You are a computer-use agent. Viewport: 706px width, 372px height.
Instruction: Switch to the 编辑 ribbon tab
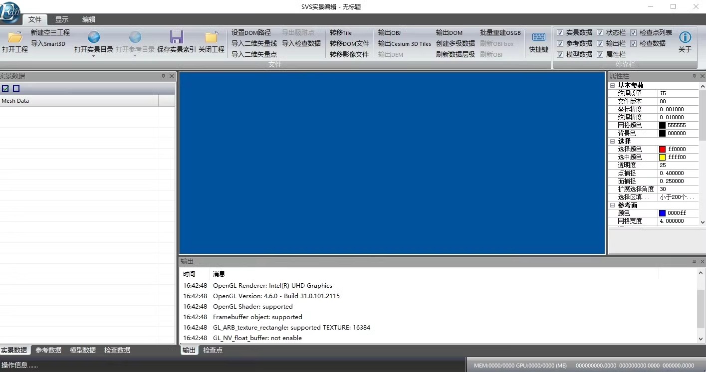pyautogui.click(x=89, y=19)
